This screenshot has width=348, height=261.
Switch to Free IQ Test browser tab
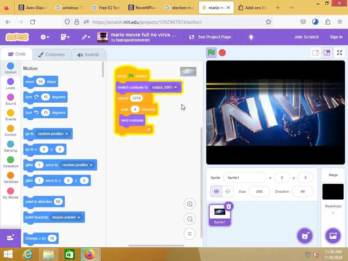pos(106,8)
